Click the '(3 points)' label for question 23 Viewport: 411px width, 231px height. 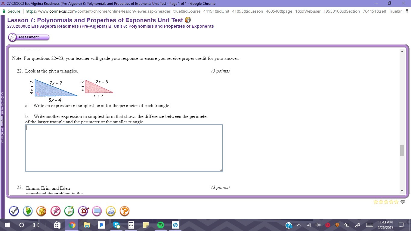click(220, 188)
